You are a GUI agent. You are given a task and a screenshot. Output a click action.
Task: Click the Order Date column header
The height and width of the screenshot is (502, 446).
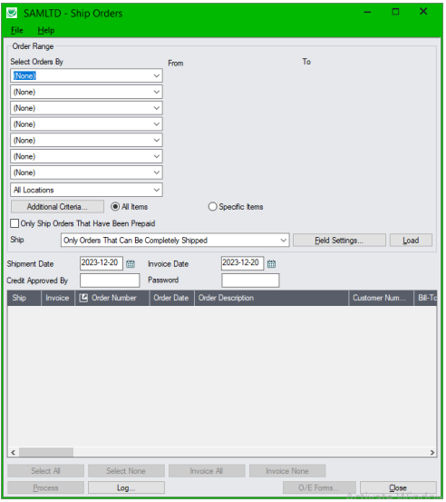click(172, 298)
